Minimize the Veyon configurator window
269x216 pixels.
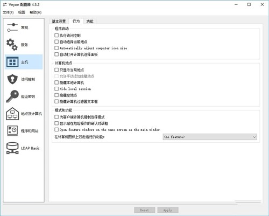coord(236,5)
